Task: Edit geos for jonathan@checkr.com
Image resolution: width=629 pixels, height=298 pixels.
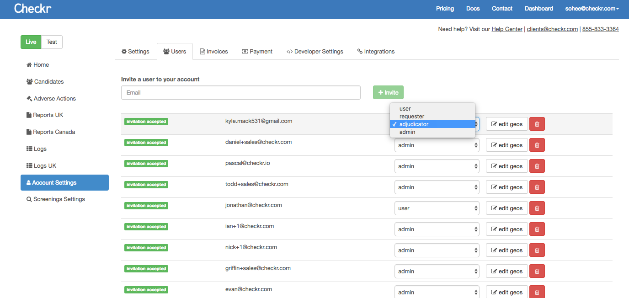Action: 506,208
